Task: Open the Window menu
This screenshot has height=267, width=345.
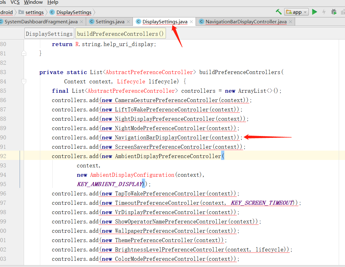Action: (33, 2)
